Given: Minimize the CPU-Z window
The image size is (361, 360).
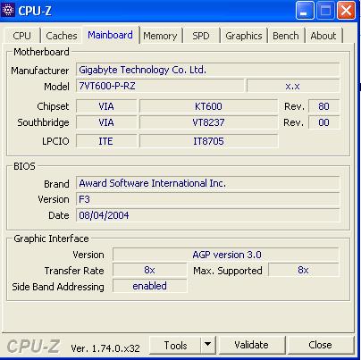Looking at the screenshot, I should click(x=305, y=11).
